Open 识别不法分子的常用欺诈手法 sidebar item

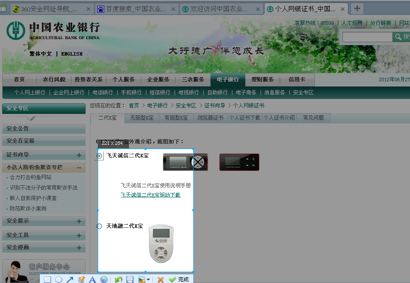tap(43, 188)
